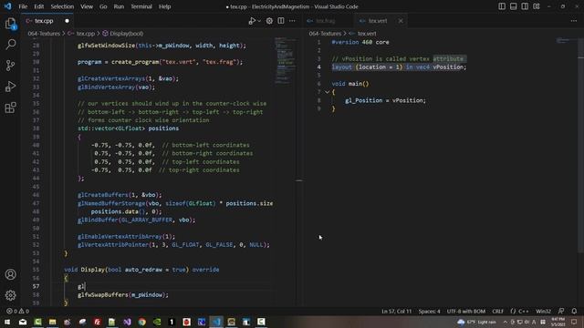Click the weather widget in system tray

coord(477,322)
